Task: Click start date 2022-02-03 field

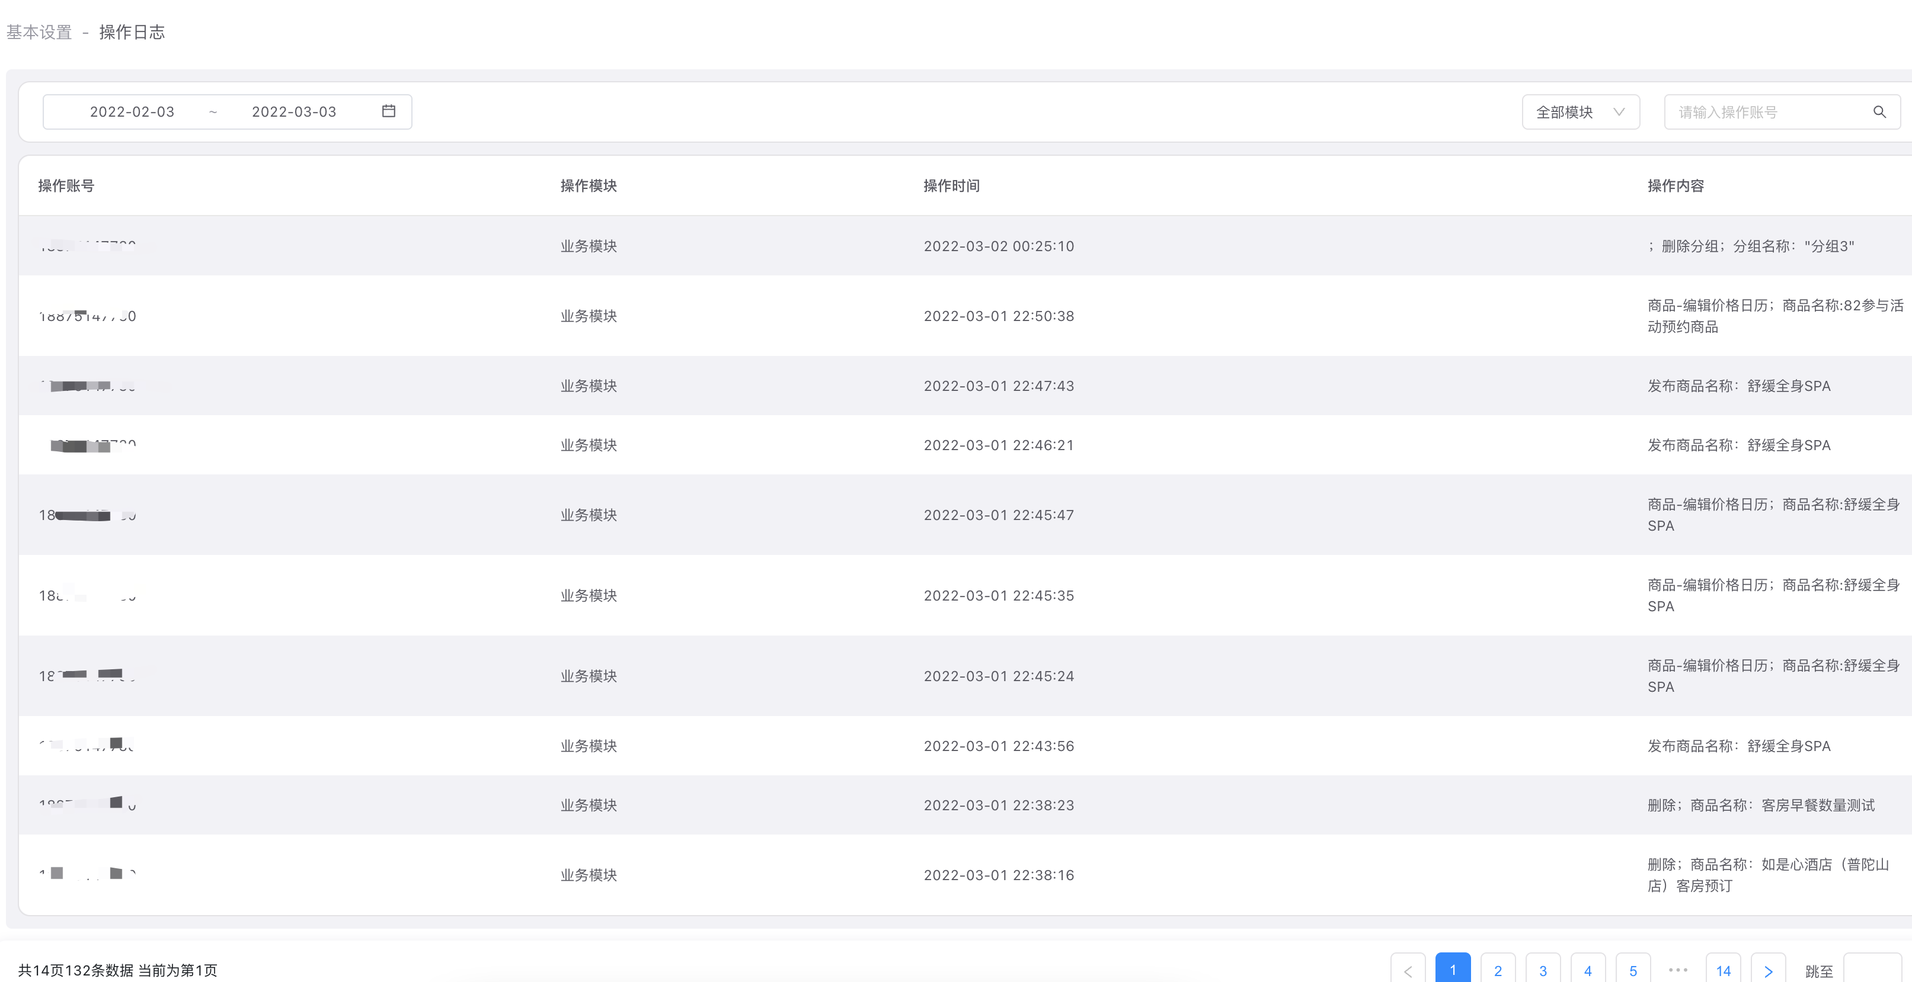Action: [x=132, y=112]
